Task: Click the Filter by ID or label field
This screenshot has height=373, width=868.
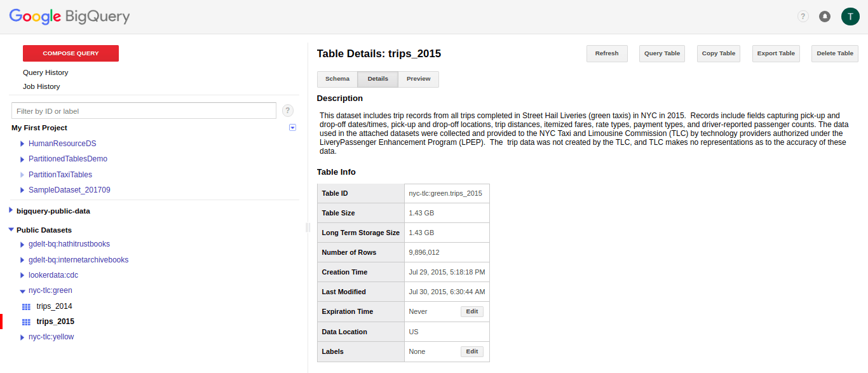Action: (144, 110)
